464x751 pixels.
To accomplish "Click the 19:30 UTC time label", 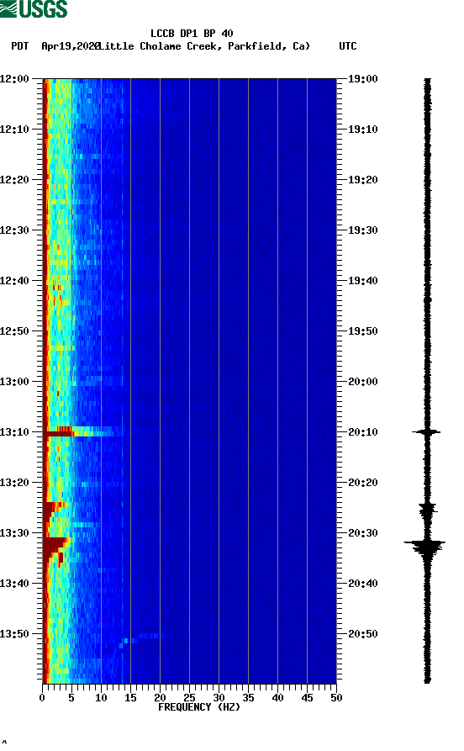I will 362,230.
